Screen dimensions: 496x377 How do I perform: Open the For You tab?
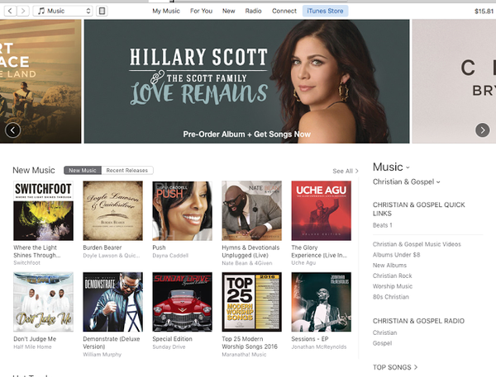coord(201,11)
